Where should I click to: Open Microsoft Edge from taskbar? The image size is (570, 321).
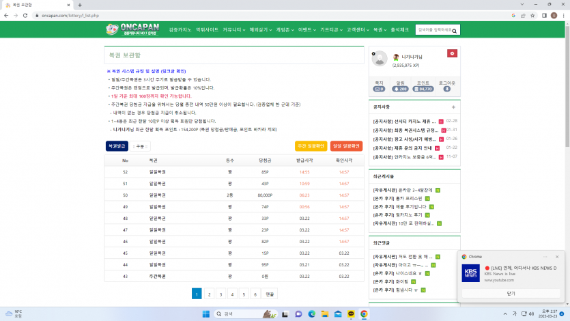coord(311,314)
